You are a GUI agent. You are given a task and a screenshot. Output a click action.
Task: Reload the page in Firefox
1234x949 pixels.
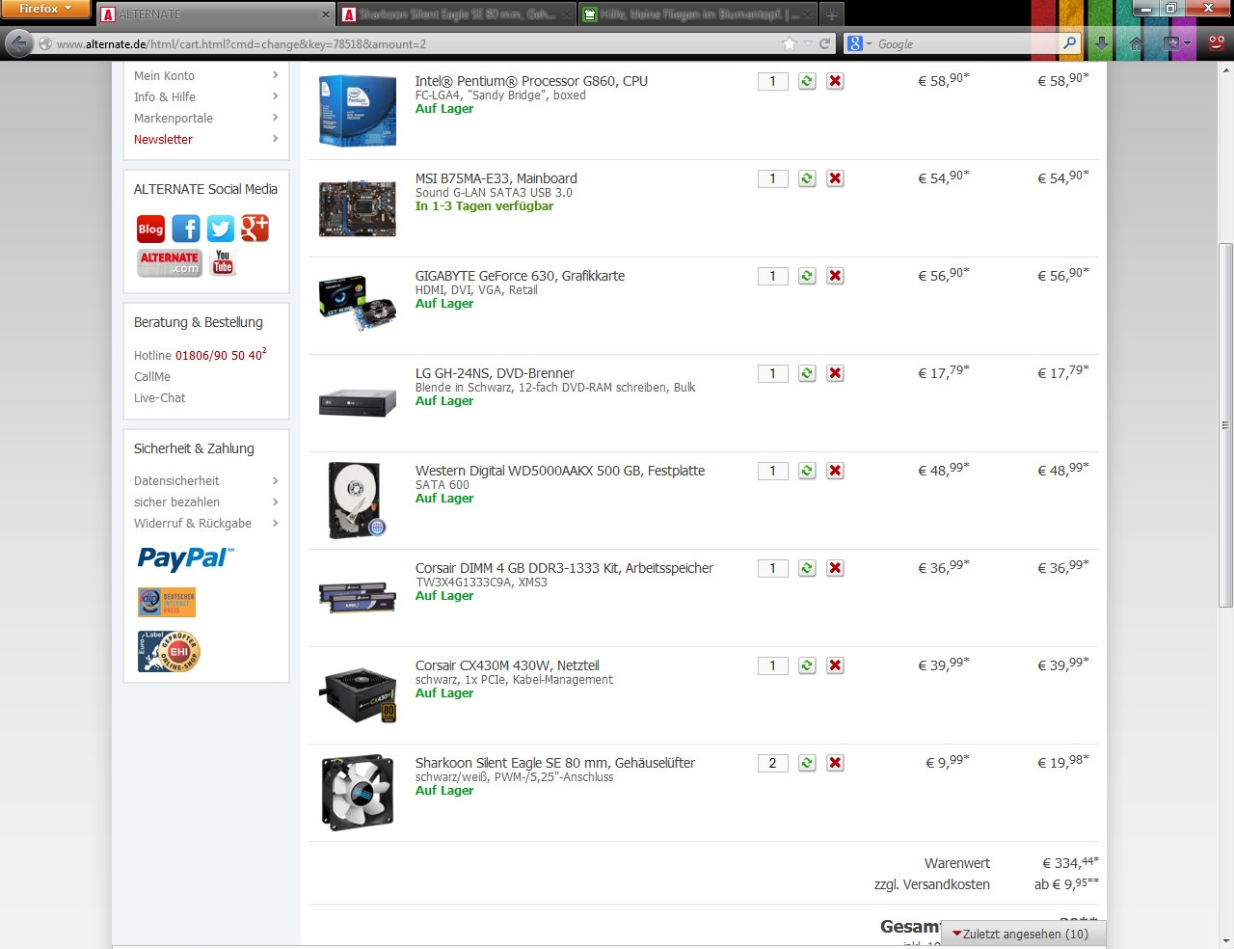click(824, 43)
